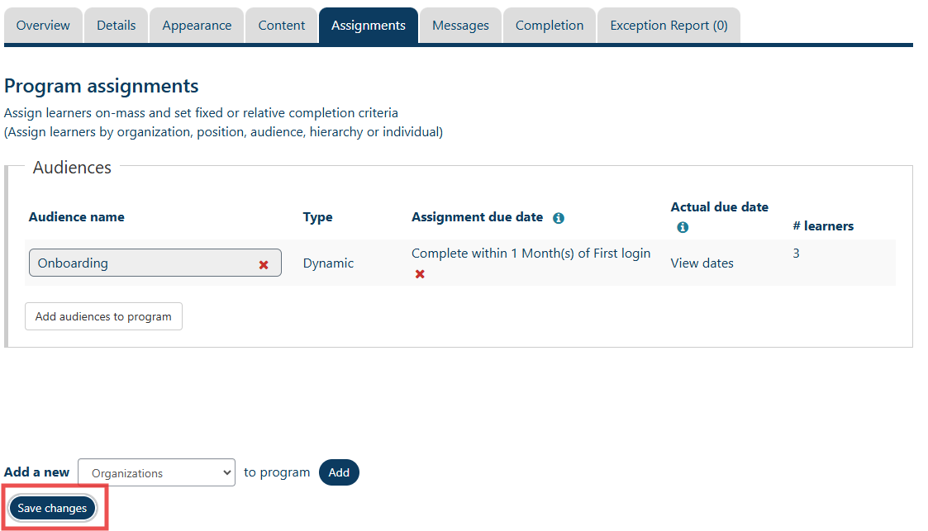Open the Organizations assignment type dropdown

(156, 472)
